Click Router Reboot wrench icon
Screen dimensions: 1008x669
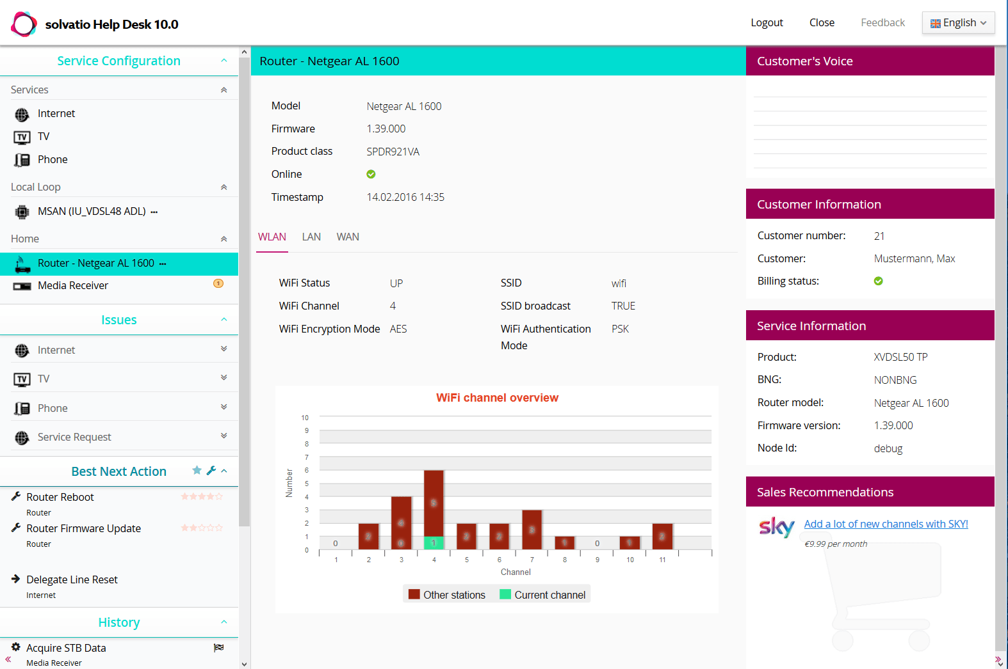coord(16,496)
